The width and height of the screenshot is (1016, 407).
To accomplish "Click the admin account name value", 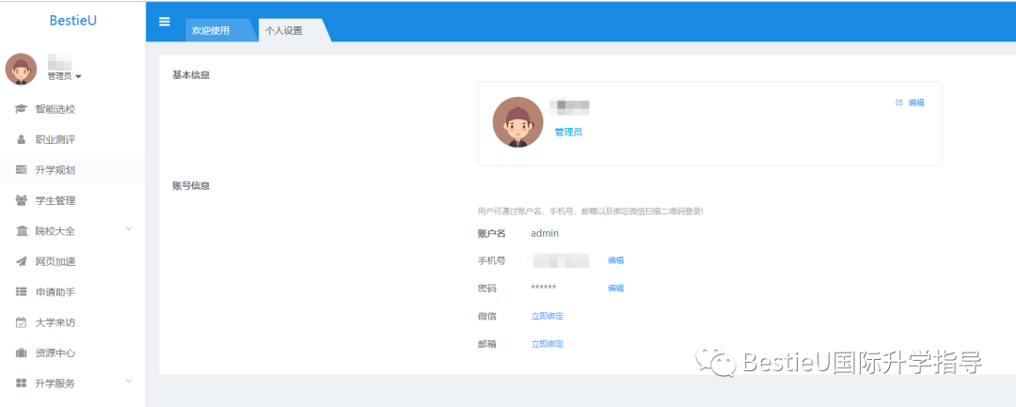I will (545, 233).
